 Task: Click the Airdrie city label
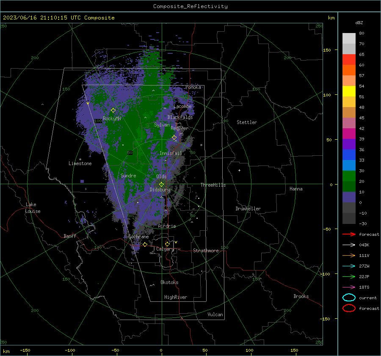click(167, 226)
